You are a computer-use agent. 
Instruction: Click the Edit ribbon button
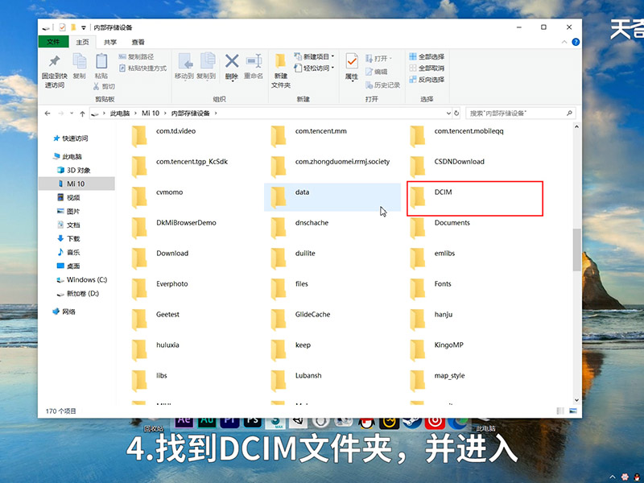[377, 72]
